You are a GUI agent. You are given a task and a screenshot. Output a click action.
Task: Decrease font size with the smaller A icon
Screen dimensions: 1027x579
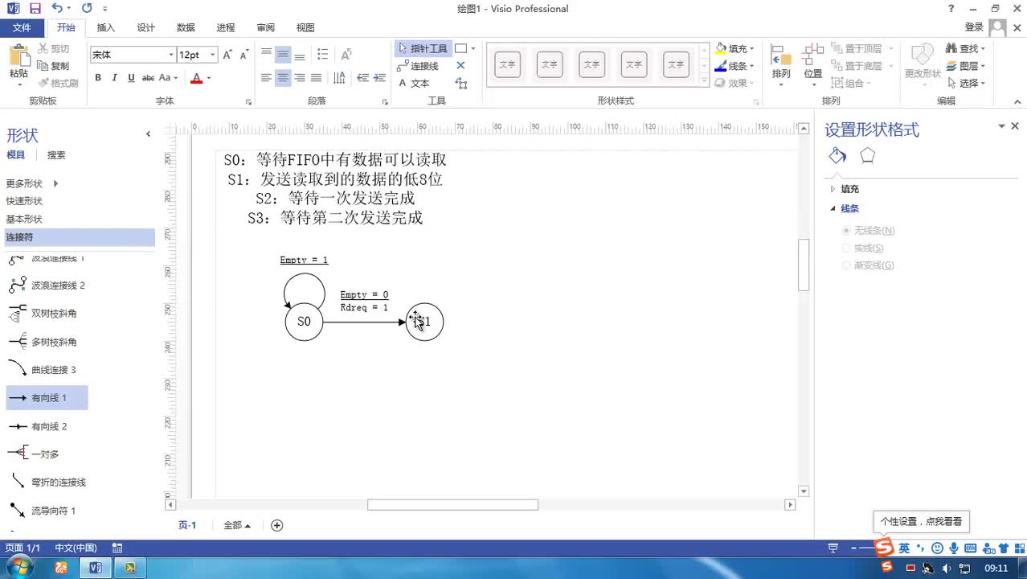tap(243, 55)
